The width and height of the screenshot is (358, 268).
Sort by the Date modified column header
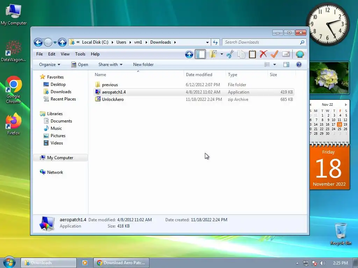204,75
